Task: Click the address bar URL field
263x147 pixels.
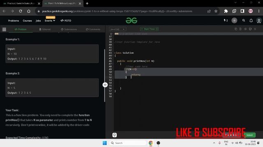Action: (117, 11)
